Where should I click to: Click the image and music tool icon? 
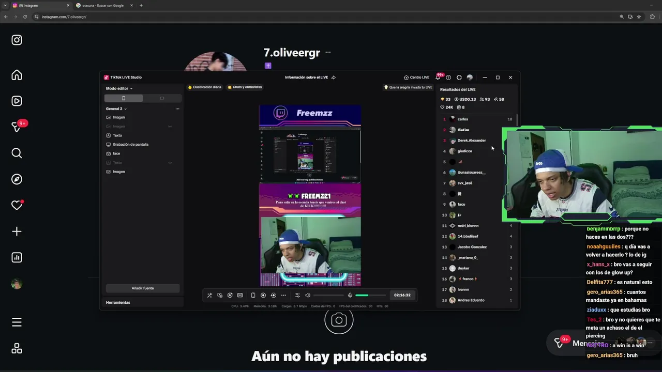(220, 295)
